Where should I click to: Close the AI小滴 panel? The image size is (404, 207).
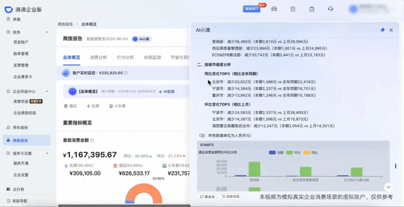[x=391, y=30]
